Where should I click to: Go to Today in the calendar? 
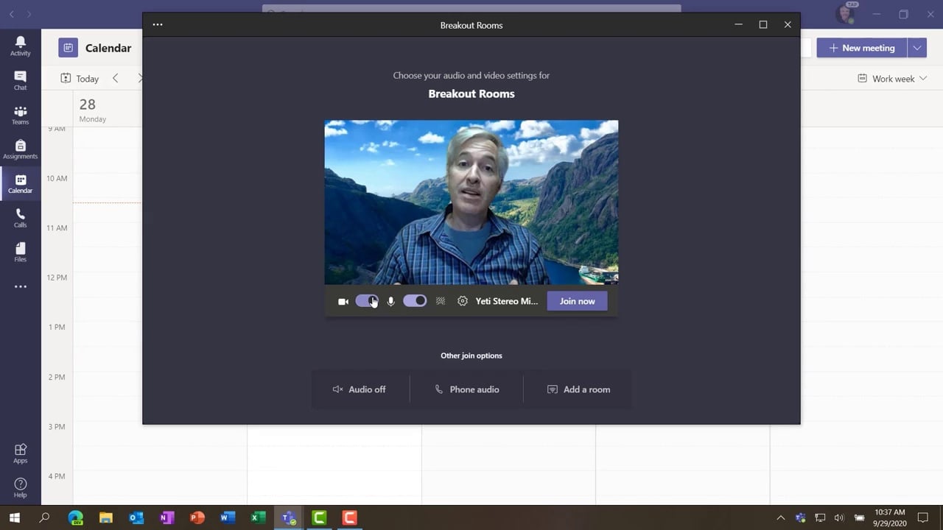click(80, 79)
